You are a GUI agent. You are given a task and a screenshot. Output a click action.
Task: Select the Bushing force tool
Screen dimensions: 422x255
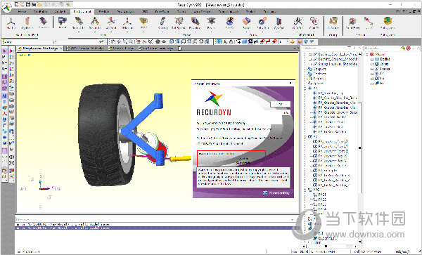tap(195, 23)
